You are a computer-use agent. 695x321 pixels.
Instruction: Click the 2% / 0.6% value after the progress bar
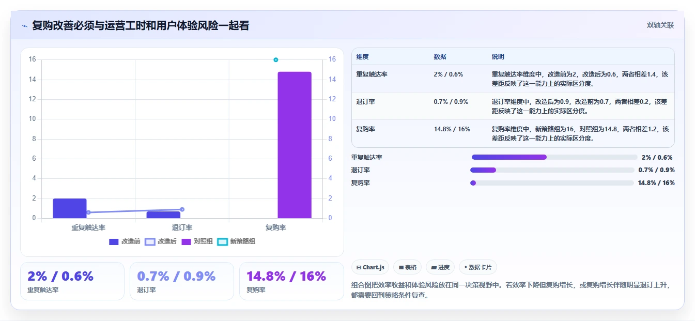(x=657, y=157)
